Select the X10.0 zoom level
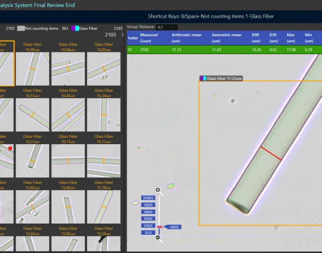The height and width of the screenshot is (253, 322). coord(148,226)
